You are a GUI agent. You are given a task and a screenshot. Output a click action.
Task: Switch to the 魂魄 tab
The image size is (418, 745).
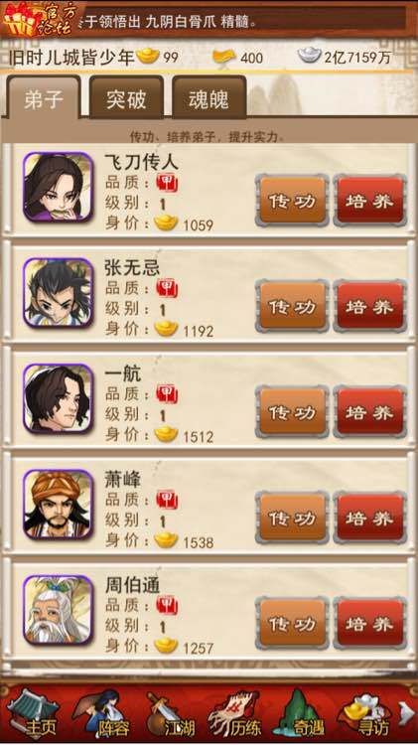209,98
